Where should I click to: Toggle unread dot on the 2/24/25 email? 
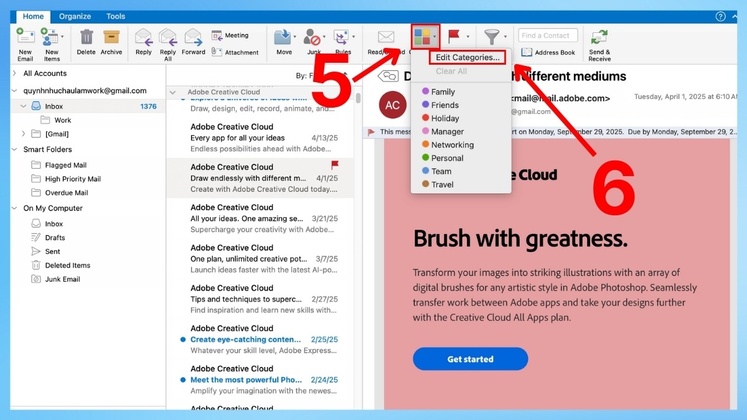pyautogui.click(x=182, y=380)
